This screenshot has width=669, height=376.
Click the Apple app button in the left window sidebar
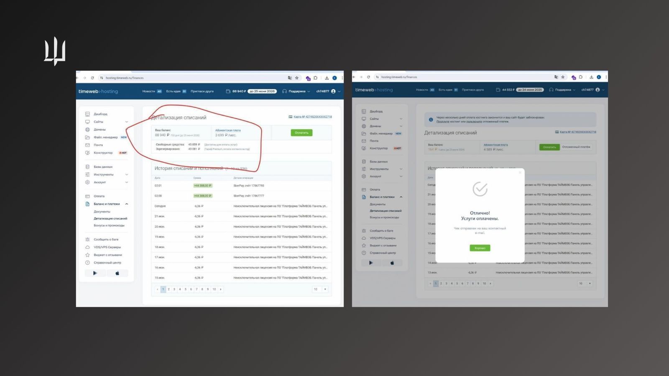pos(117,273)
